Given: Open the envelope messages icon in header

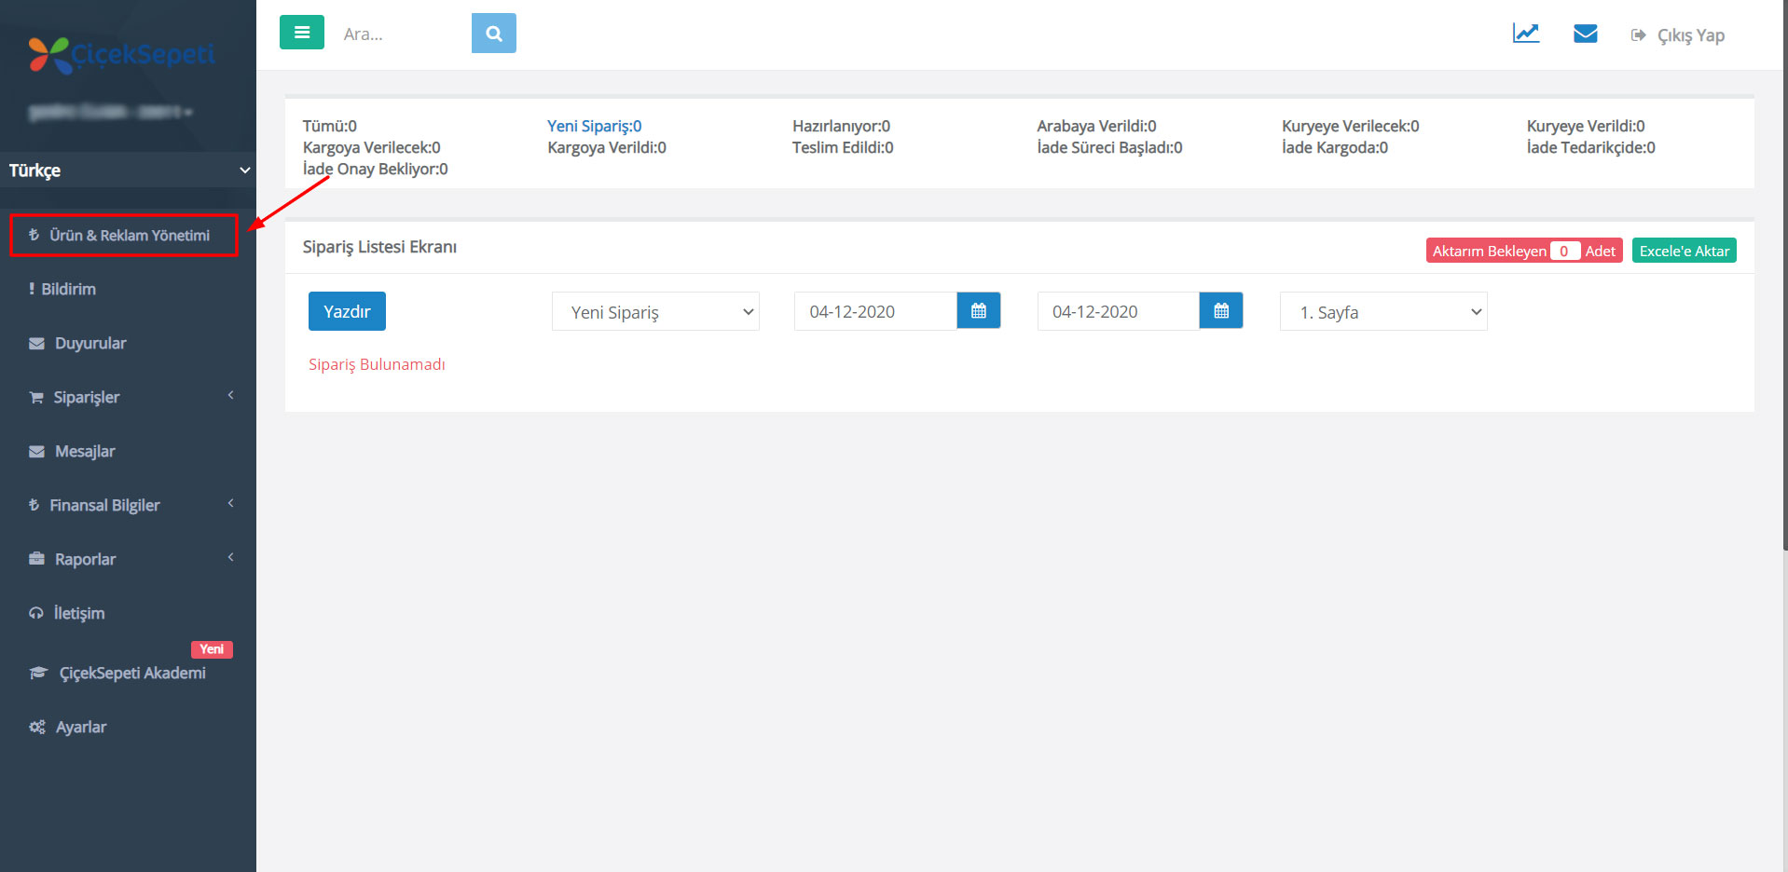Looking at the screenshot, I should [x=1586, y=34].
